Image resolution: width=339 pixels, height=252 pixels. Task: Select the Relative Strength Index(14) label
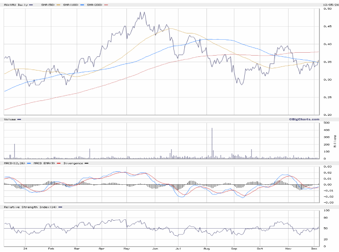29,207
